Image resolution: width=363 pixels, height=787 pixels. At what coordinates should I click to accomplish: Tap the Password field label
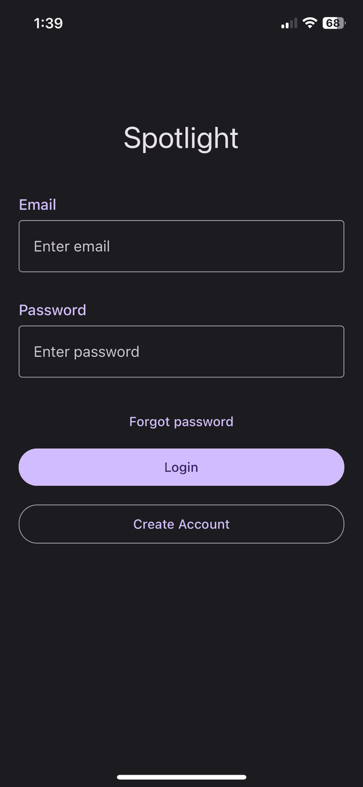point(53,310)
